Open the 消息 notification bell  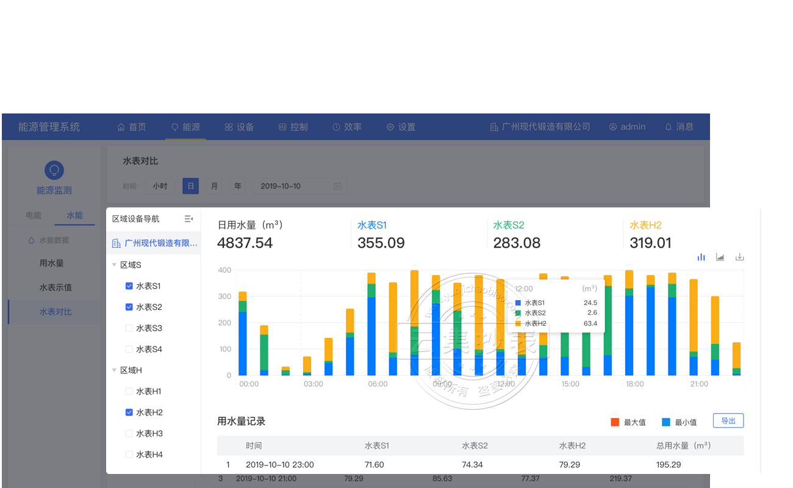coord(668,127)
